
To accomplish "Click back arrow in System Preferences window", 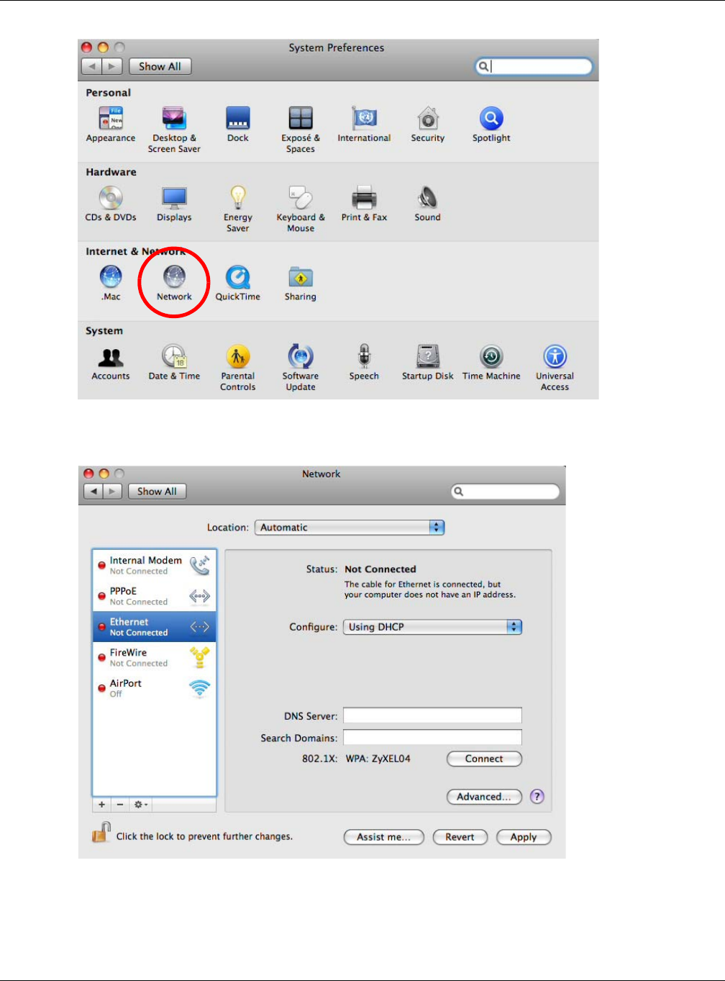I will [x=92, y=66].
